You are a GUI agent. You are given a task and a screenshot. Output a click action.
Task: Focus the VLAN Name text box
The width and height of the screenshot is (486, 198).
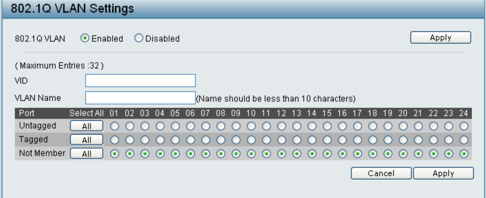tap(140, 98)
